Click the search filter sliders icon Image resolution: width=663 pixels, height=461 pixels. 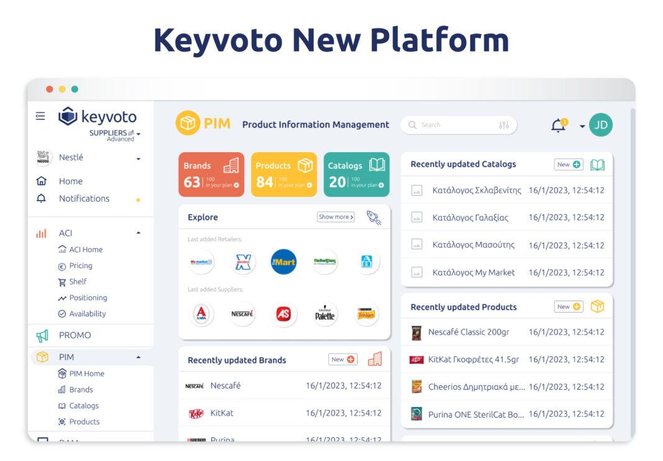(x=503, y=125)
